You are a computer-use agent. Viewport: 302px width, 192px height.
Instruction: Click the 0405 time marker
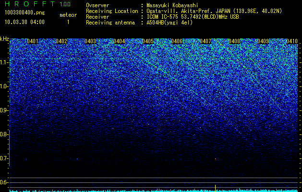tap(148, 41)
